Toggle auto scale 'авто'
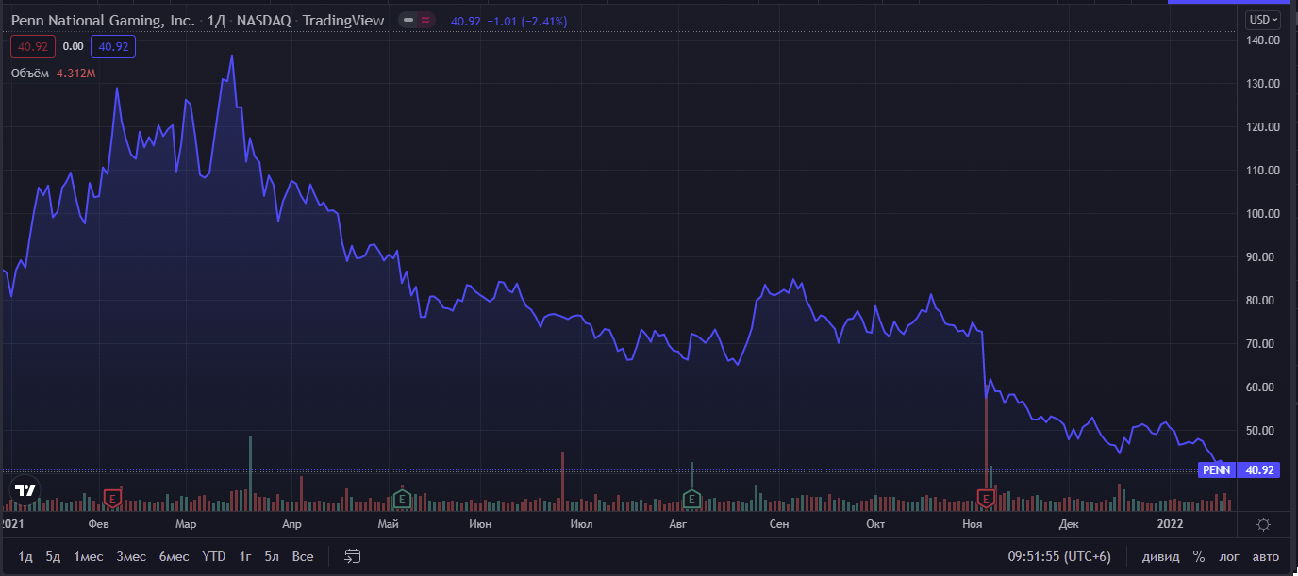This screenshot has width=1298, height=576. (x=1266, y=556)
